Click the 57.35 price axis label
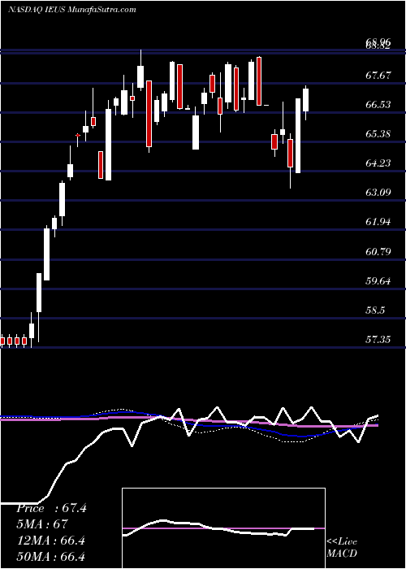This screenshot has height=569, width=406. click(378, 340)
